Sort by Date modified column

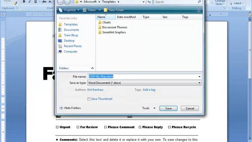click(128, 17)
